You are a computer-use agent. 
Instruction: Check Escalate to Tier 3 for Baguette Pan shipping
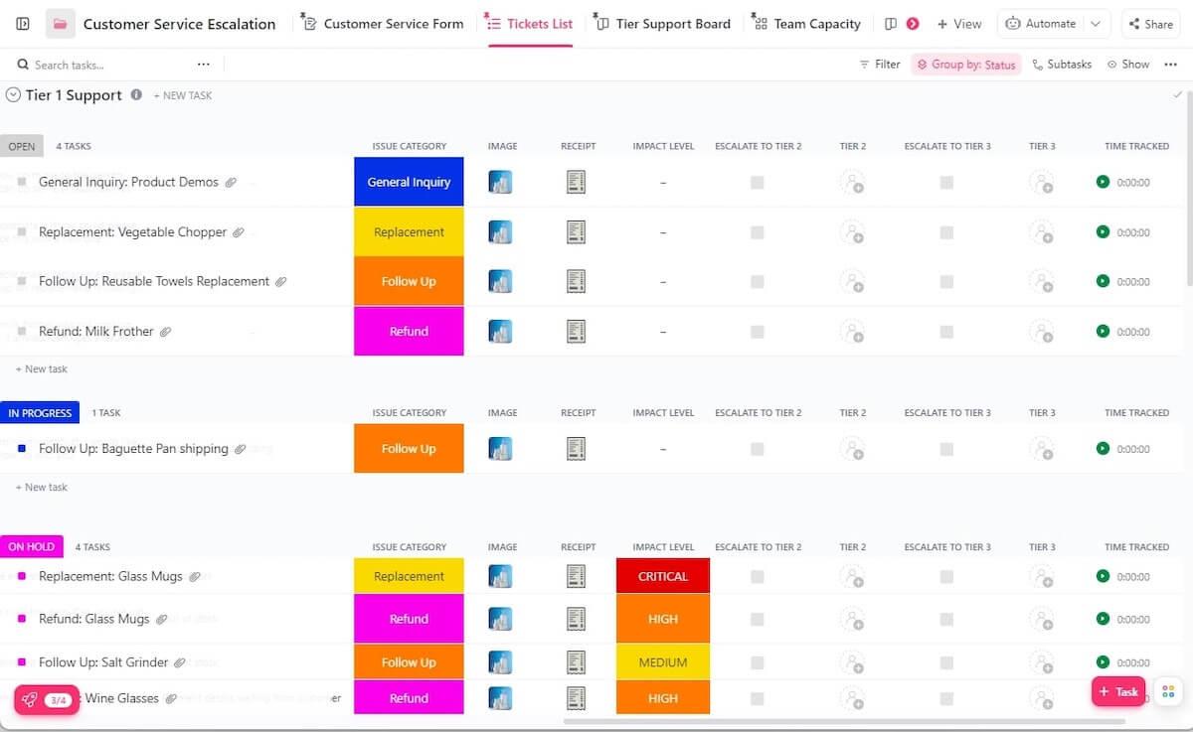946,449
